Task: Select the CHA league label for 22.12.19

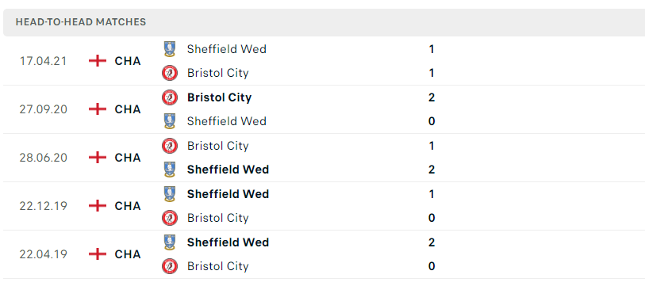Action: pyautogui.click(x=128, y=206)
